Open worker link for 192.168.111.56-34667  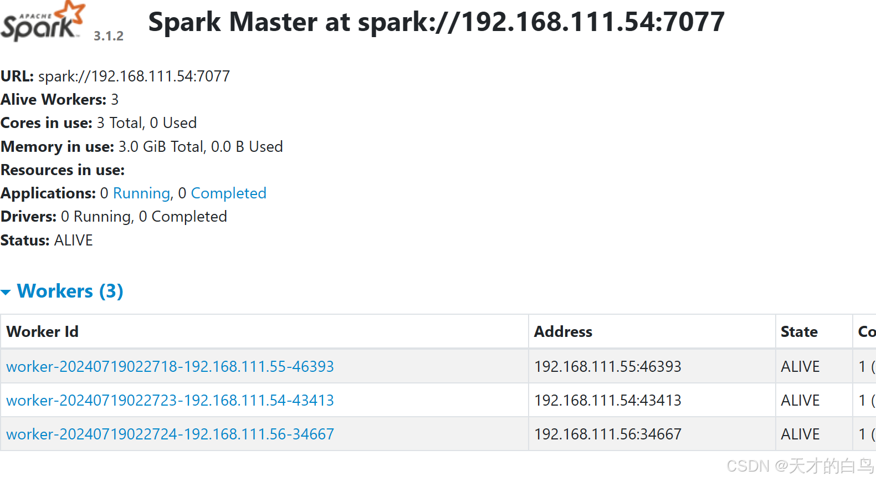tap(170, 434)
